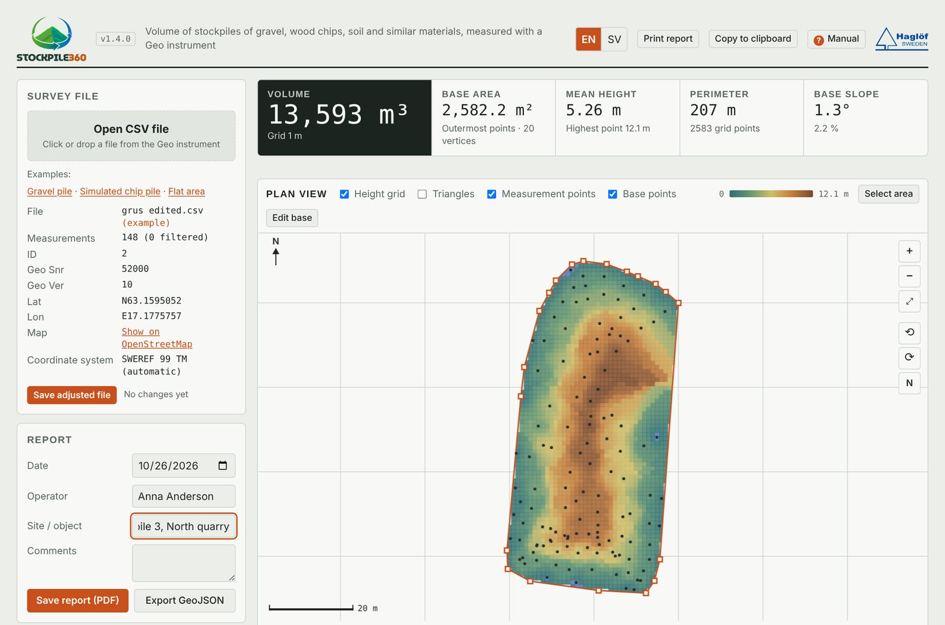The height and width of the screenshot is (625, 945).
Task: Click the Stockpile360 logo
Action: point(51,39)
